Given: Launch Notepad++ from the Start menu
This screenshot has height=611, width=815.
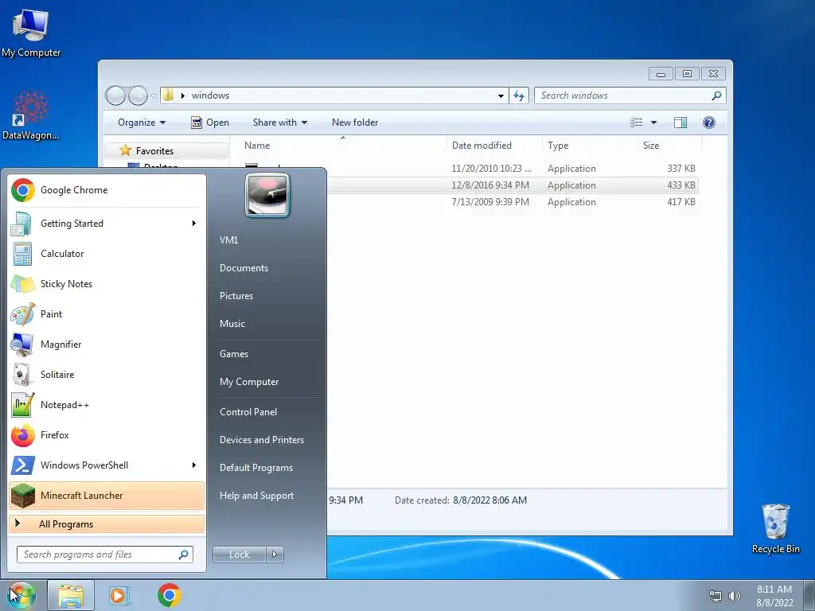Looking at the screenshot, I should 107,405.
